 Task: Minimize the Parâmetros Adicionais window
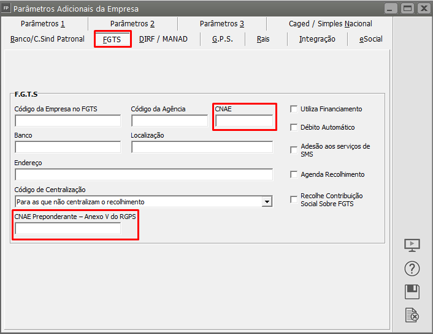click(x=391, y=9)
